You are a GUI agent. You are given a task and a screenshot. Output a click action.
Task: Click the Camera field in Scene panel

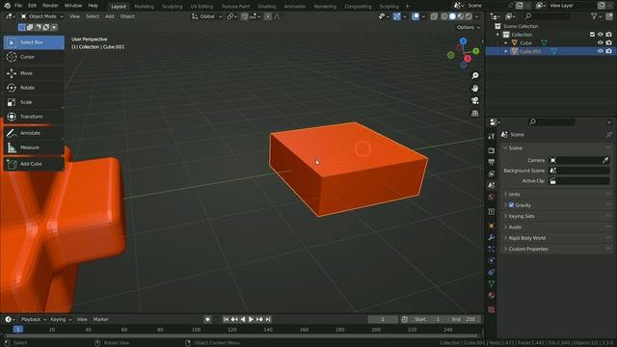pos(575,160)
